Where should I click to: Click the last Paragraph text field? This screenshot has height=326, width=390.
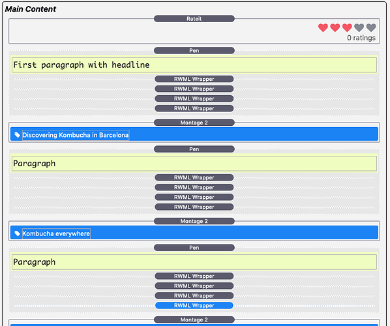[x=194, y=262]
